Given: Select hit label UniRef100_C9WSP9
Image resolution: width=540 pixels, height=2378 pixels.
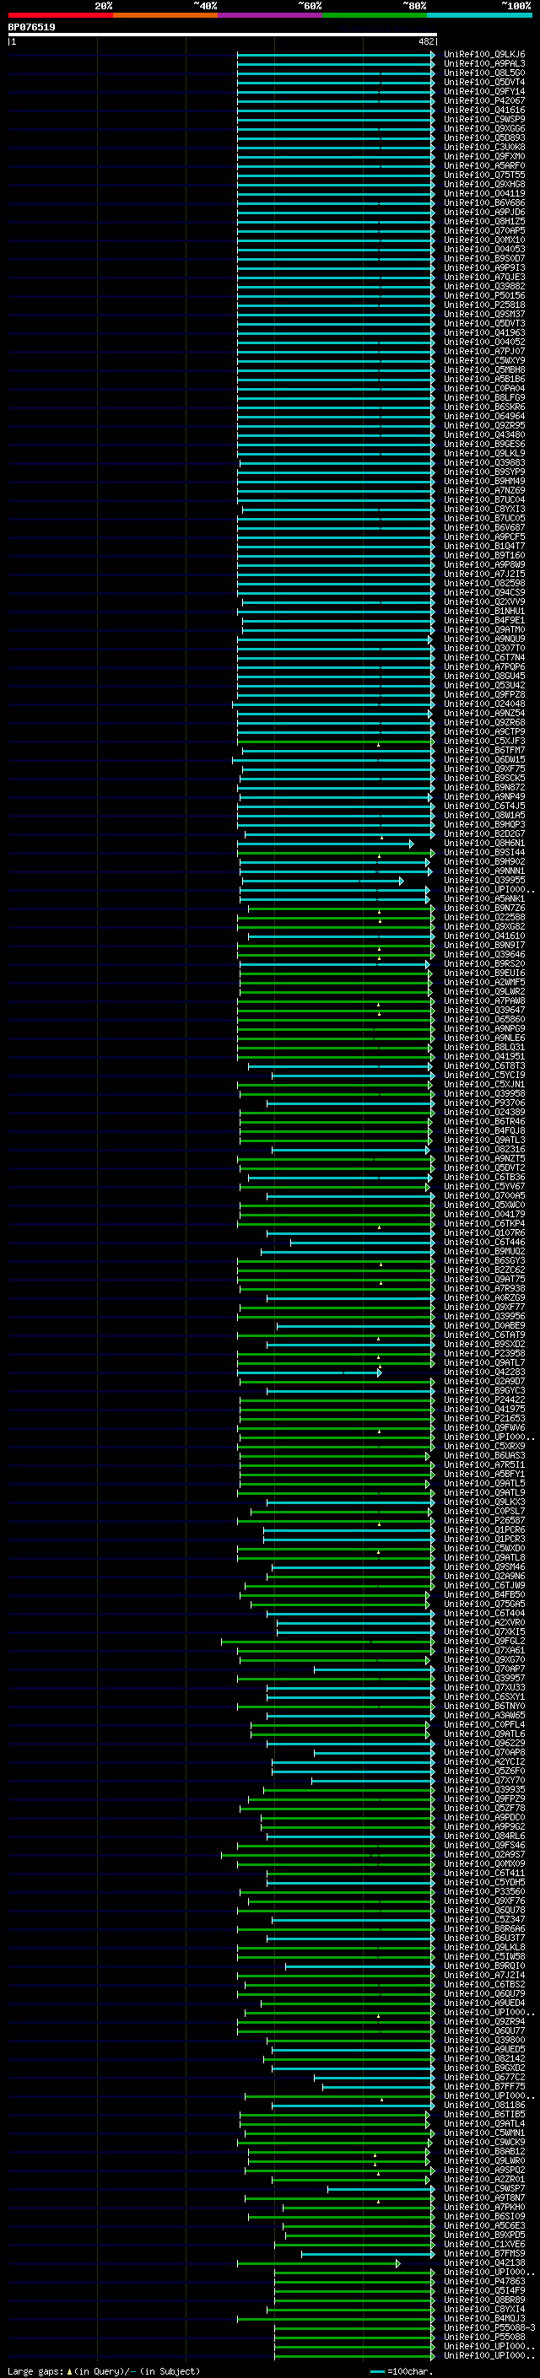Looking at the screenshot, I should (484, 120).
